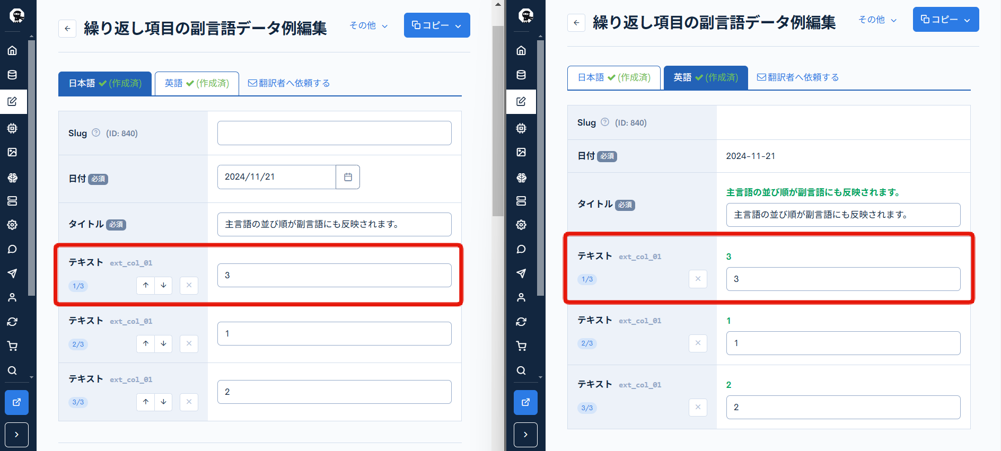Move the 1/3 テキスト item up
Screen dimensions: 1001x451
[x=146, y=285]
